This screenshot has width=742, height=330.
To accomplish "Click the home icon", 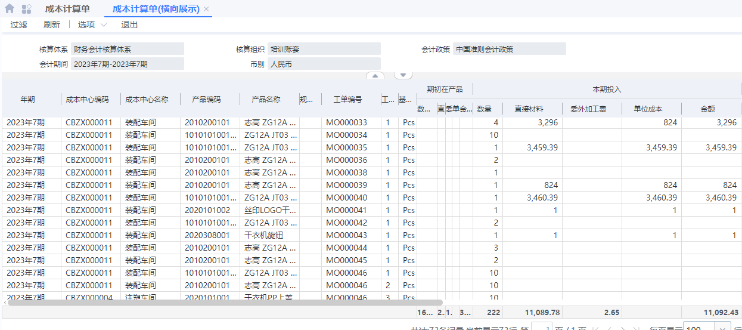I will [10, 9].
